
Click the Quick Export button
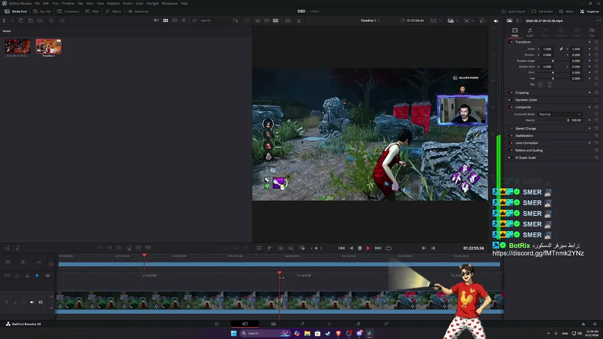(513, 11)
